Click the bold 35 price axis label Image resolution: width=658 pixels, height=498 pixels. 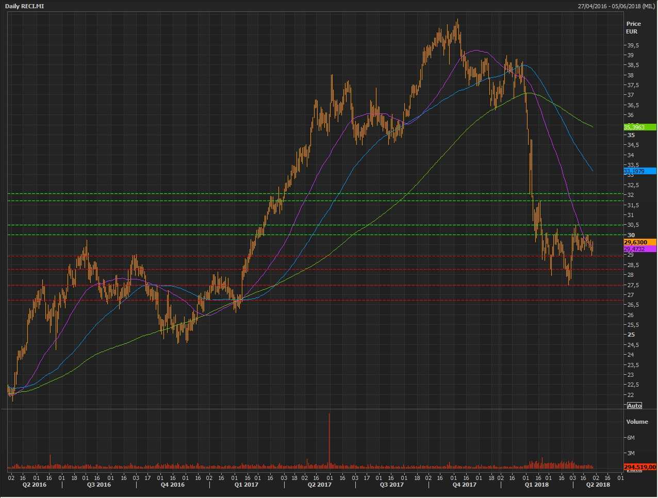[x=631, y=135]
